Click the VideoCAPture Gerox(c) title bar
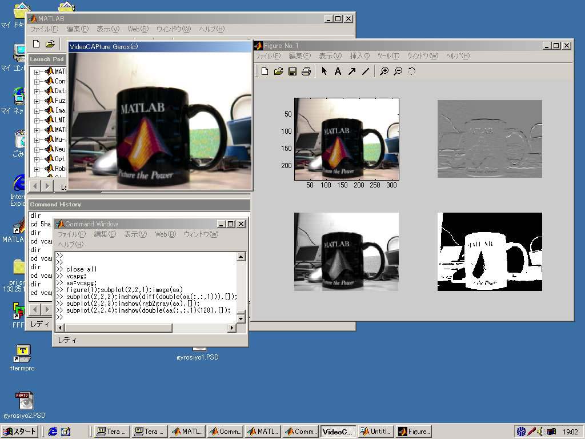 point(160,47)
